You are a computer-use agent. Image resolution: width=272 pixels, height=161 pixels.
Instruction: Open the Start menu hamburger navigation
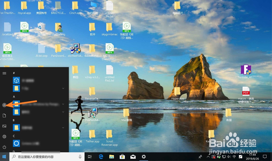click(4, 73)
